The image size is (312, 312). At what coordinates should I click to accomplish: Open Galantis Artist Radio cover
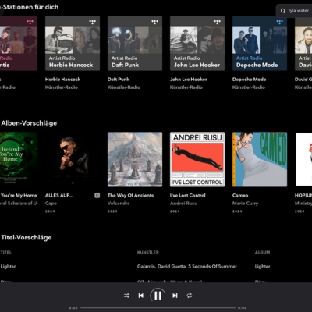[19, 44]
